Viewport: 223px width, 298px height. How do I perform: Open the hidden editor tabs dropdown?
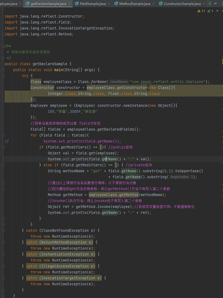215,4
